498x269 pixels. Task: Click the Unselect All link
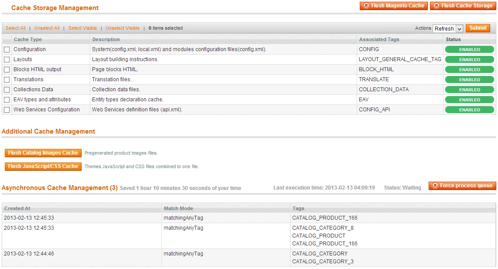[x=47, y=28]
